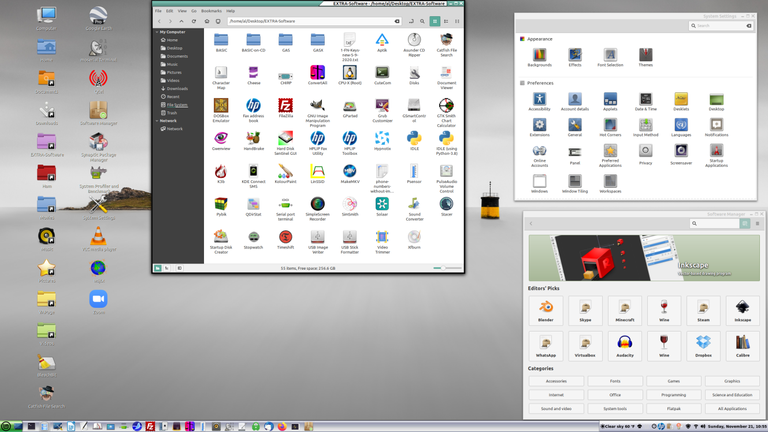Viewport: 768px width, 432px height.
Task: Open Date & Time settings
Action: click(x=645, y=99)
